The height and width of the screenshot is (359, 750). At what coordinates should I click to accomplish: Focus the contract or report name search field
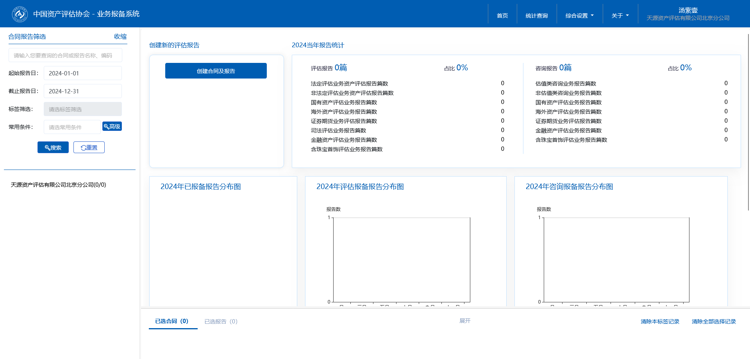[65, 55]
